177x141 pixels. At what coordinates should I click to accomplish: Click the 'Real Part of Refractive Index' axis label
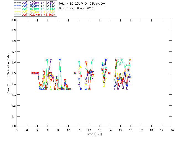point(9,73)
